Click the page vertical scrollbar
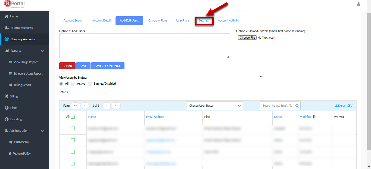Screen dimensions: 371x169 [x=369, y=82]
